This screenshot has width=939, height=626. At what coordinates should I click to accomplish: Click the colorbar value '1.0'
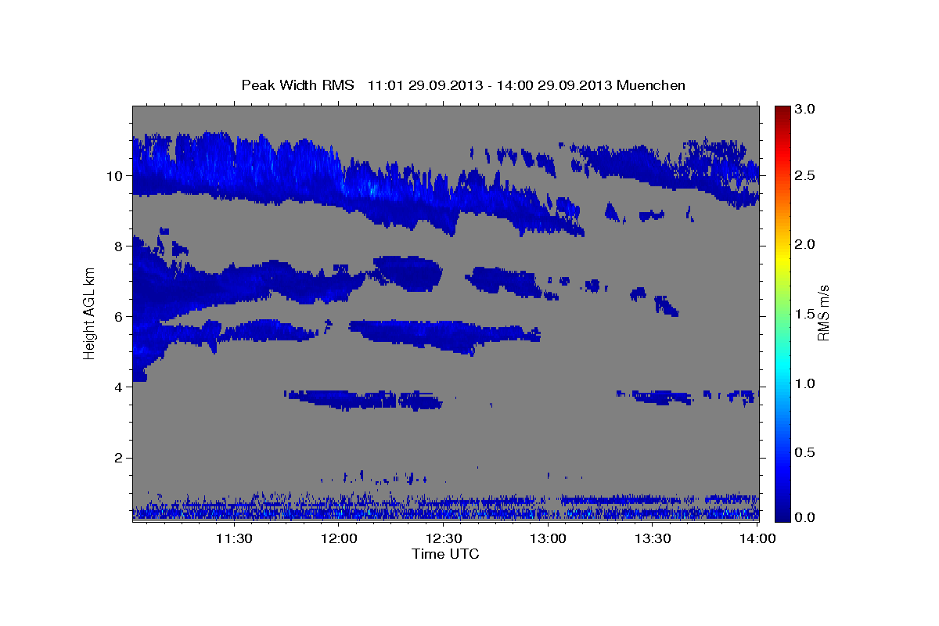pyautogui.click(x=806, y=383)
